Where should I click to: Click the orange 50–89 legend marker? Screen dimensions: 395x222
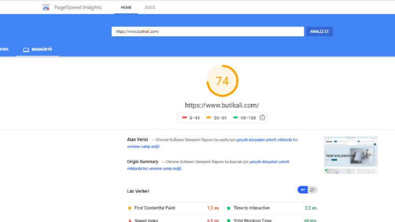(209, 117)
